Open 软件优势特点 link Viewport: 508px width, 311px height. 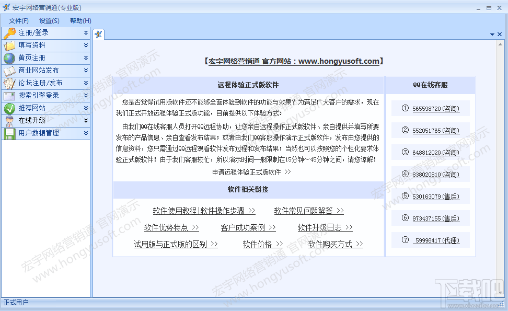[171, 227]
